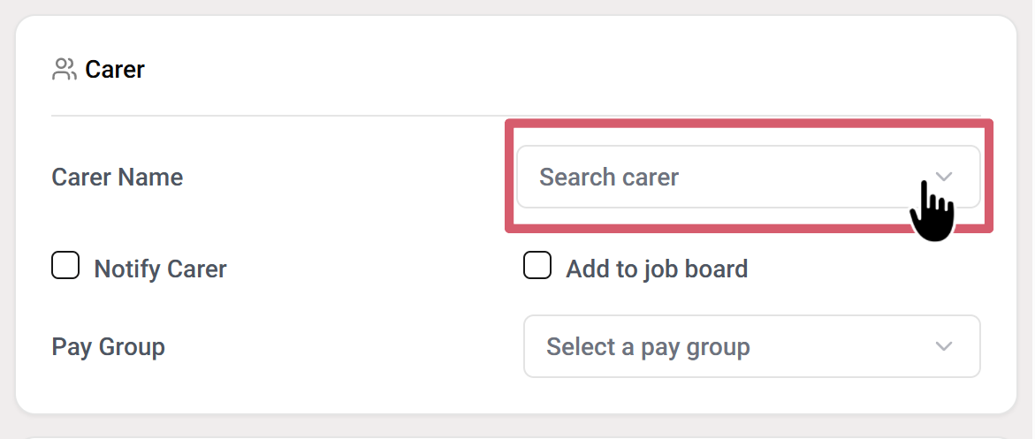The height and width of the screenshot is (439, 1035).
Task: Click the Add to job board label
Action: tap(657, 269)
